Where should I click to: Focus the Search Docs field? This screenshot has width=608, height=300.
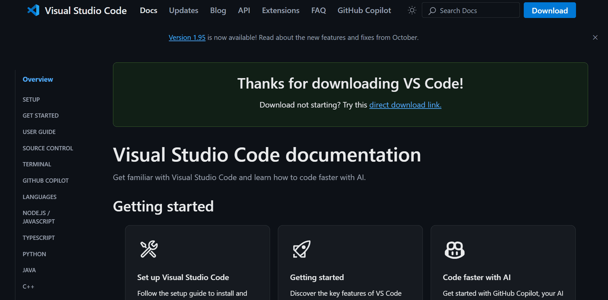coord(471,10)
